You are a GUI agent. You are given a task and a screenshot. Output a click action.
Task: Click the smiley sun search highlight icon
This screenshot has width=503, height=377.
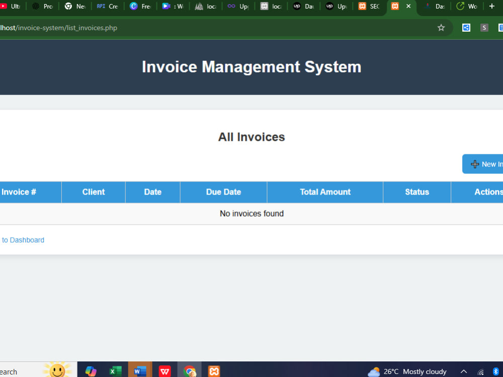pyautogui.click(x=57, y=370)
